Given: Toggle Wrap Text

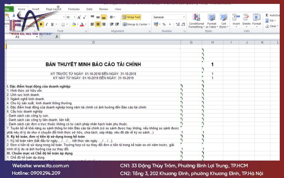Looking at the screenshot, I should pos(131,17).
